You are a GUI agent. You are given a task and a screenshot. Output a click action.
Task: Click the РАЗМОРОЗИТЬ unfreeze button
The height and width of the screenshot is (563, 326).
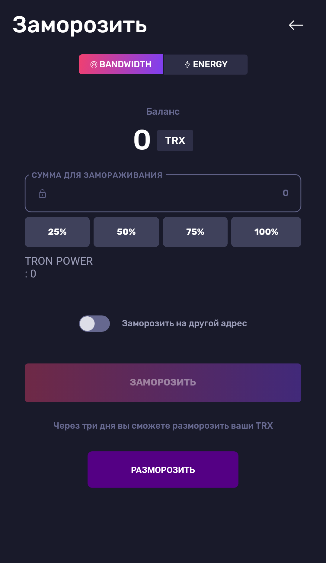pos(163,470)
